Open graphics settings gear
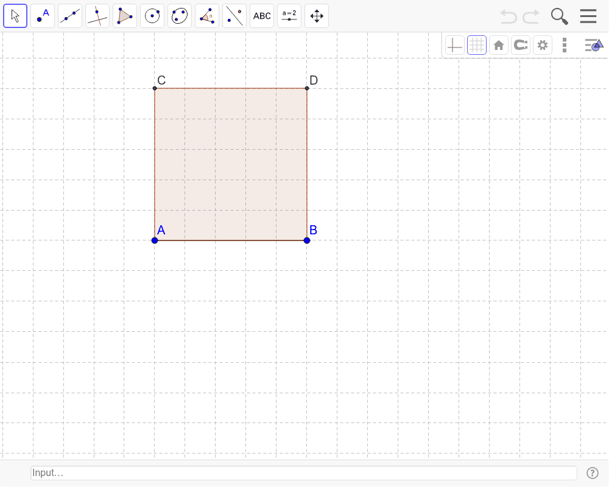Image resolution: width=609 pixels, height=487 pixels. pos(543,46)
